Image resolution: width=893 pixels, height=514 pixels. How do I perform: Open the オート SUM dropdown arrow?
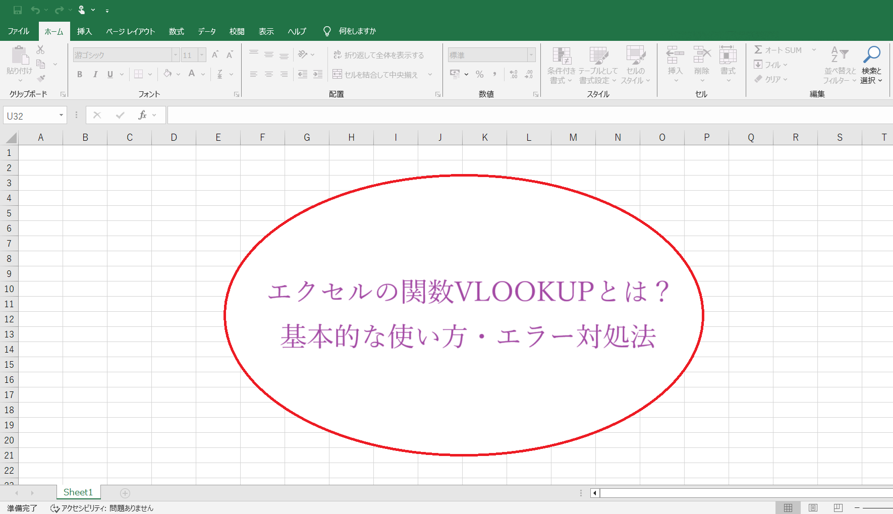(814, 50)
